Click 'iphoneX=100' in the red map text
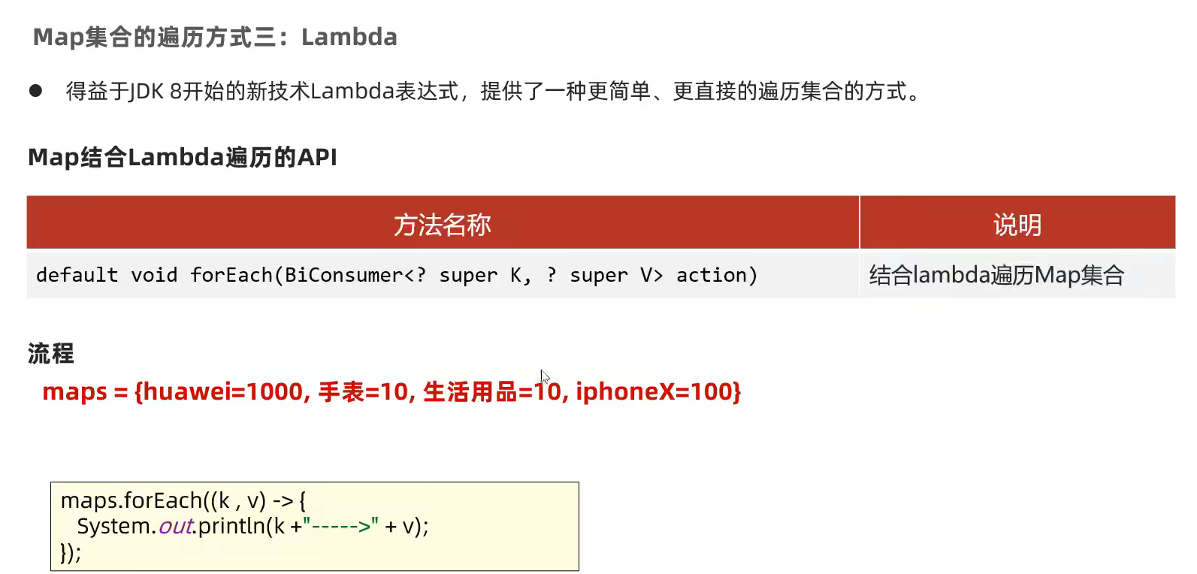 tap(654, 391)
